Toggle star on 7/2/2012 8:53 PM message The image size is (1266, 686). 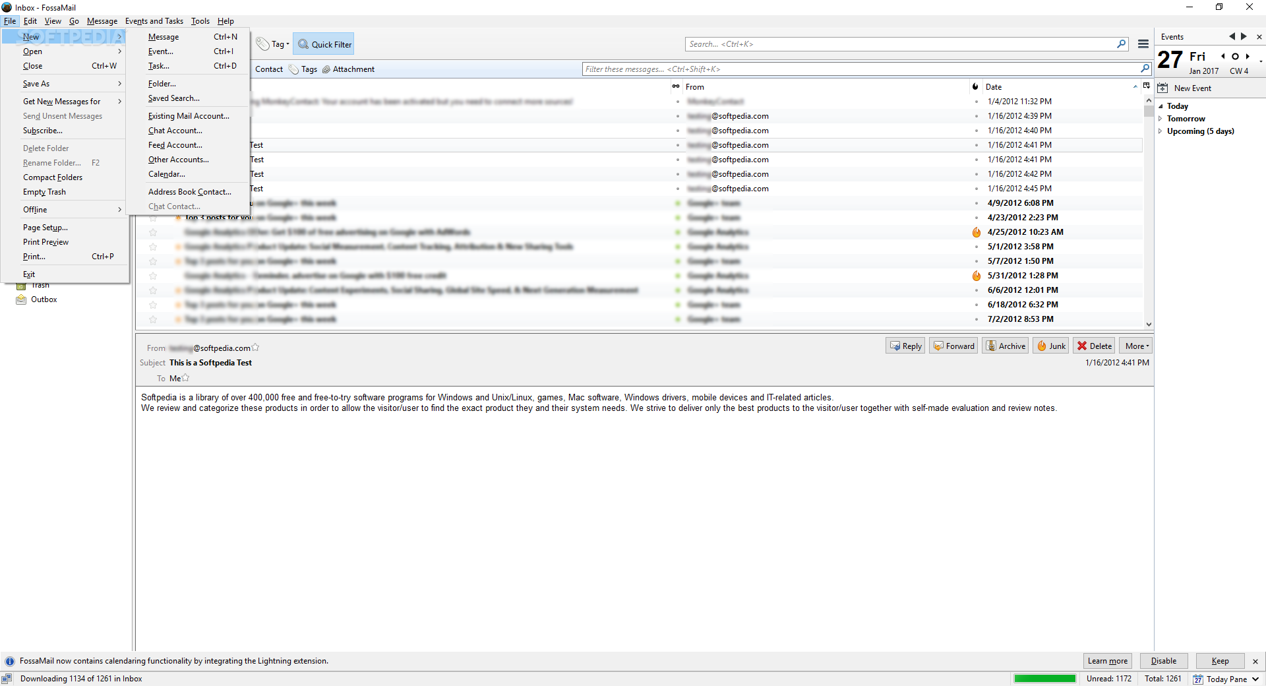pyautogui.click(x=153, y=319)
